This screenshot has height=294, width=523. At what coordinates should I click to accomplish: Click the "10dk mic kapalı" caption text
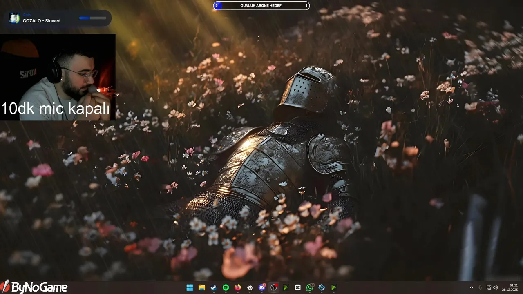(56, 109)
